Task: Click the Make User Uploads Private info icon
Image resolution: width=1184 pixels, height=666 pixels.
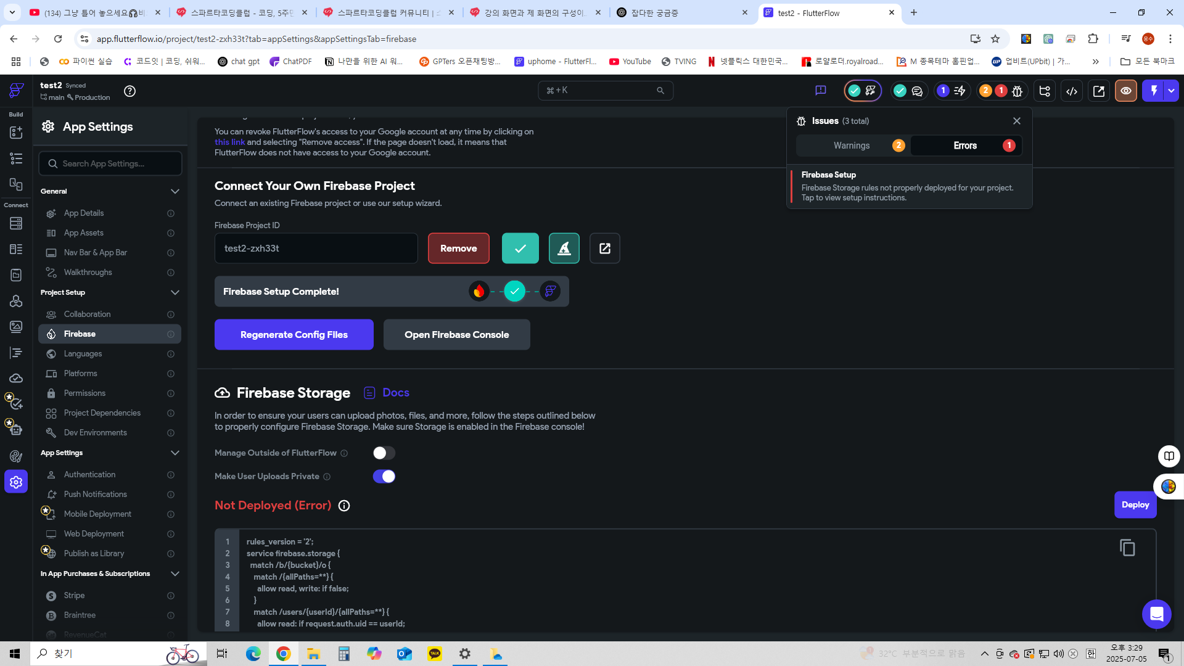Action: pyautogui.click(x=327, y=477)
